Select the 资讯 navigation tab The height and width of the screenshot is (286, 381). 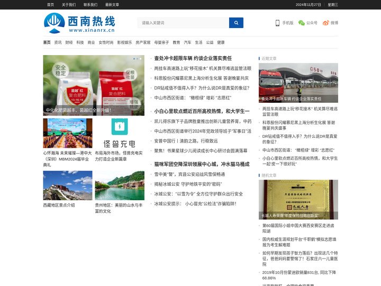pos(58,42)
